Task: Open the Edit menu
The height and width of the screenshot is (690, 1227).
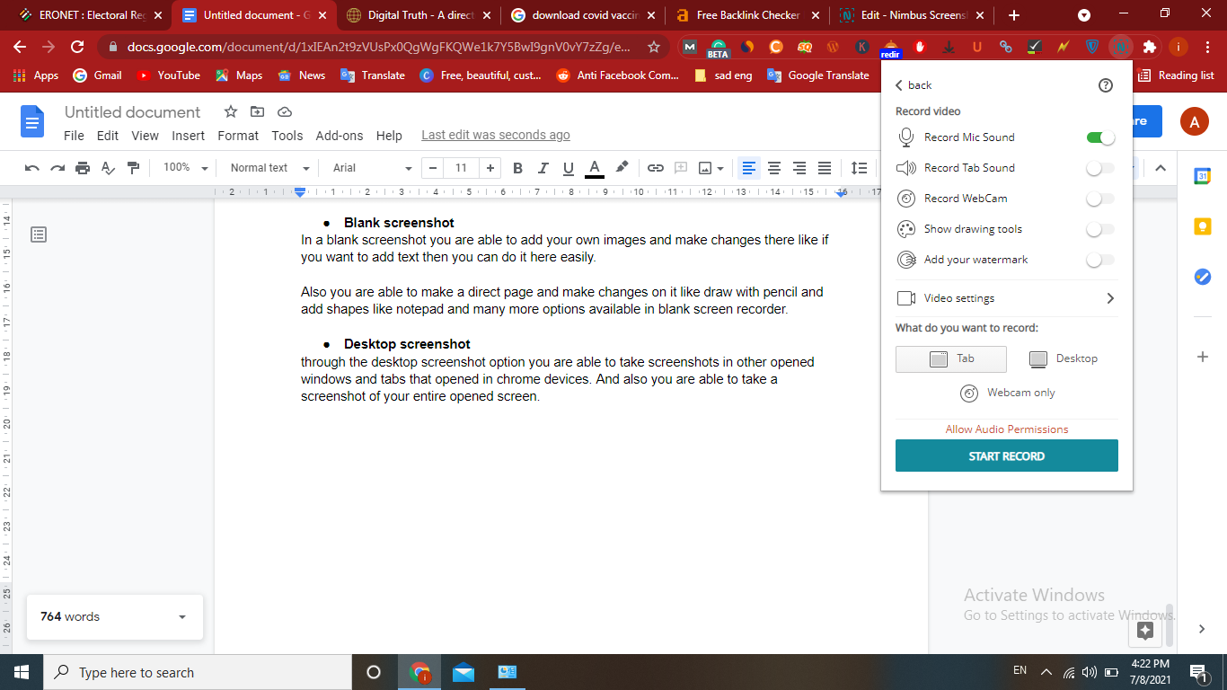Action: coord(108,136)
